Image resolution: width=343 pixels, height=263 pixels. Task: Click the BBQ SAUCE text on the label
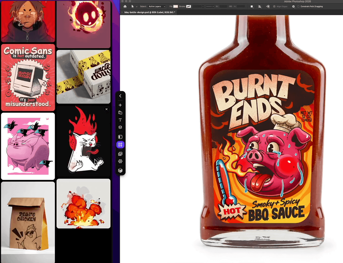(276, 213)
